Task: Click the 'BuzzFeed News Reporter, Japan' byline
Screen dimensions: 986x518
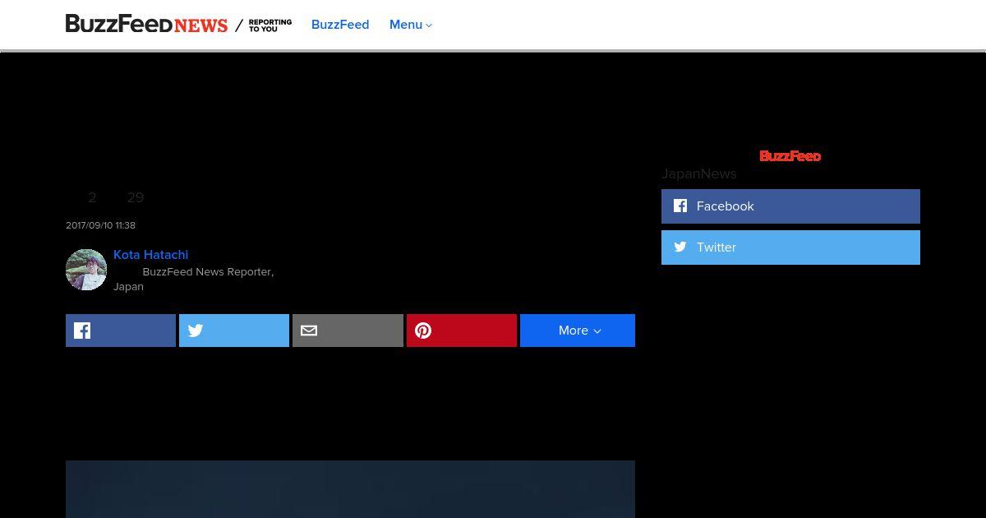Action: tap(194, 279)
